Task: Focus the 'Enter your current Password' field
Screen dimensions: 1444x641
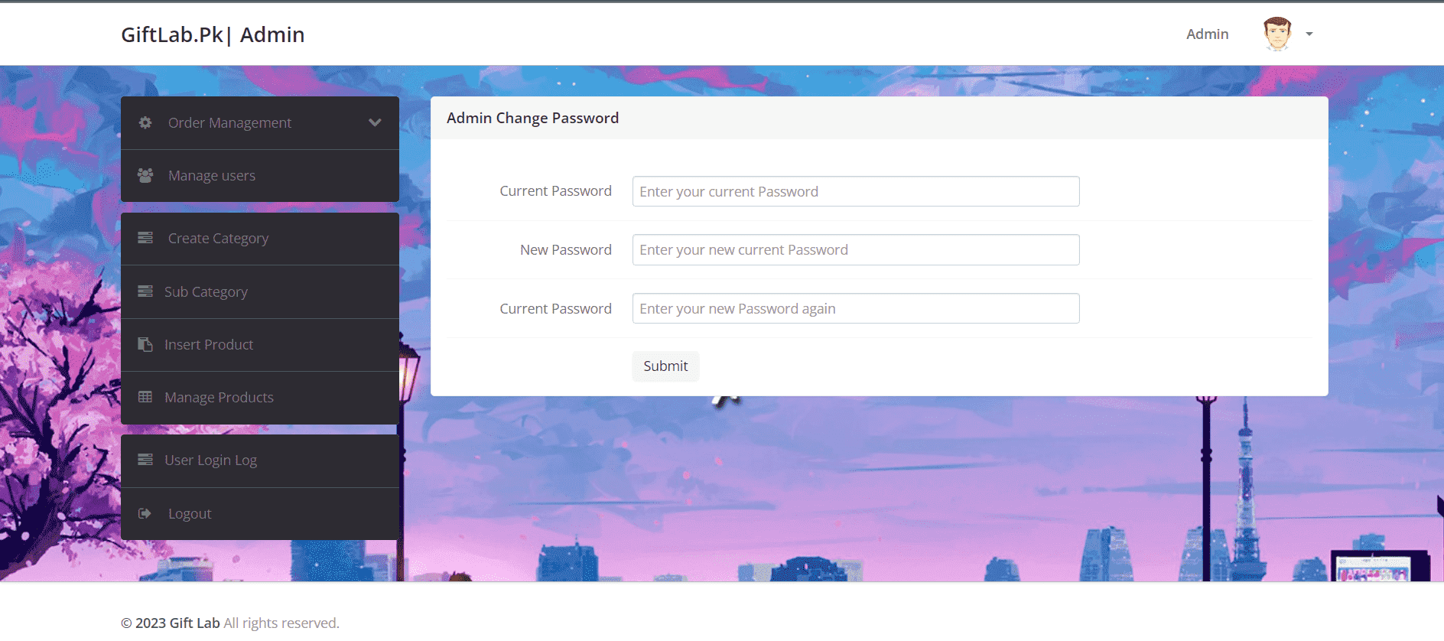Action: [856, 191]
